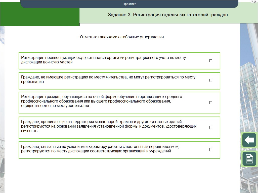Select checkbox for monasteries and temples statement
The width and height of the screenshot is (258, 193).
[211, 127]
